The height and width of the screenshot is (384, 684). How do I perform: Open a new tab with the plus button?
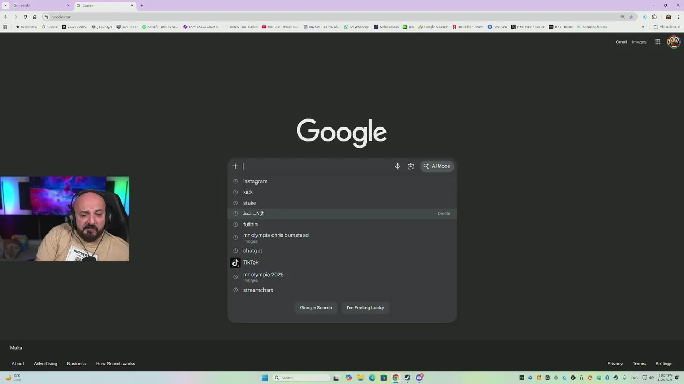tap(142, 5)
